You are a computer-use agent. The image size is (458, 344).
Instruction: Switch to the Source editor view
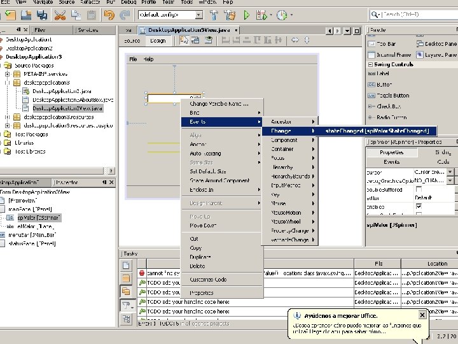pos(132,41)
